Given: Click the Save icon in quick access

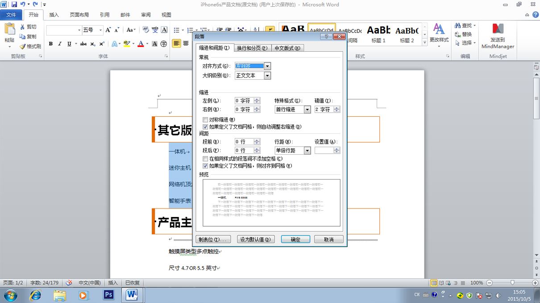Looking at the screenshot, I should pos(14,4).
